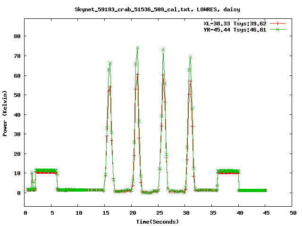Click the green peak marker near 31 seconds

(x=190, y=57)
